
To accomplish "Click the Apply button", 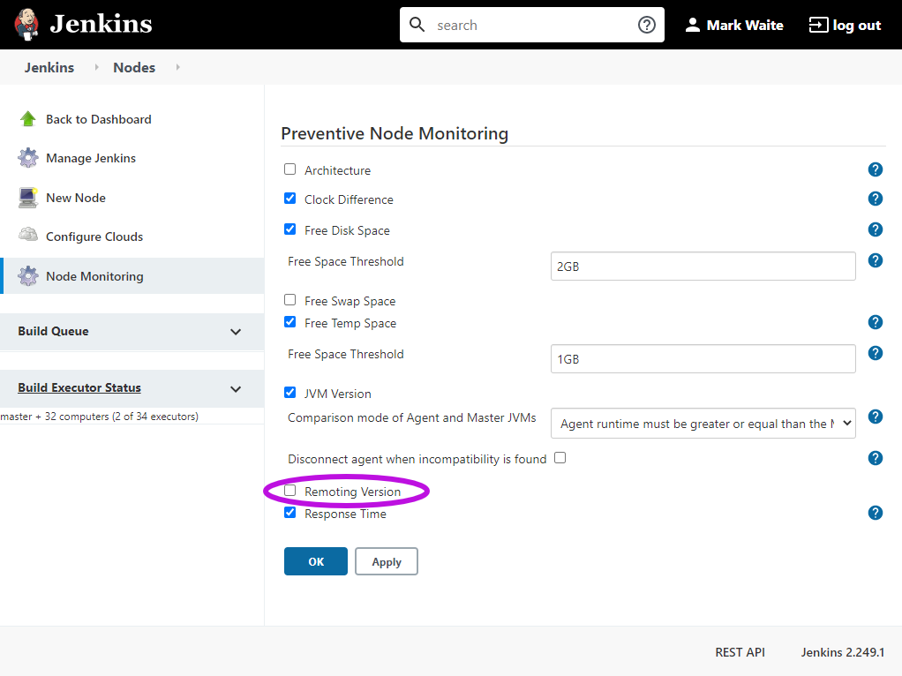I will 387,561.
